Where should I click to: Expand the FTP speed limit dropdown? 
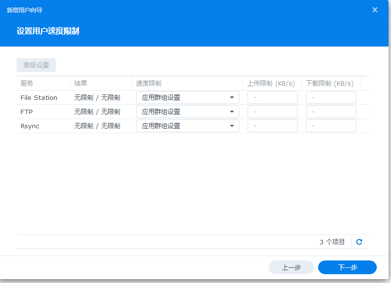tap(187, 112)
